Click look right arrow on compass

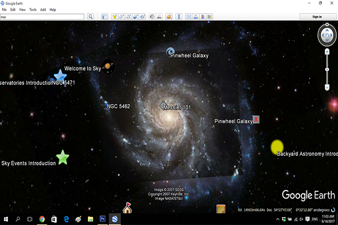(331, 35)
